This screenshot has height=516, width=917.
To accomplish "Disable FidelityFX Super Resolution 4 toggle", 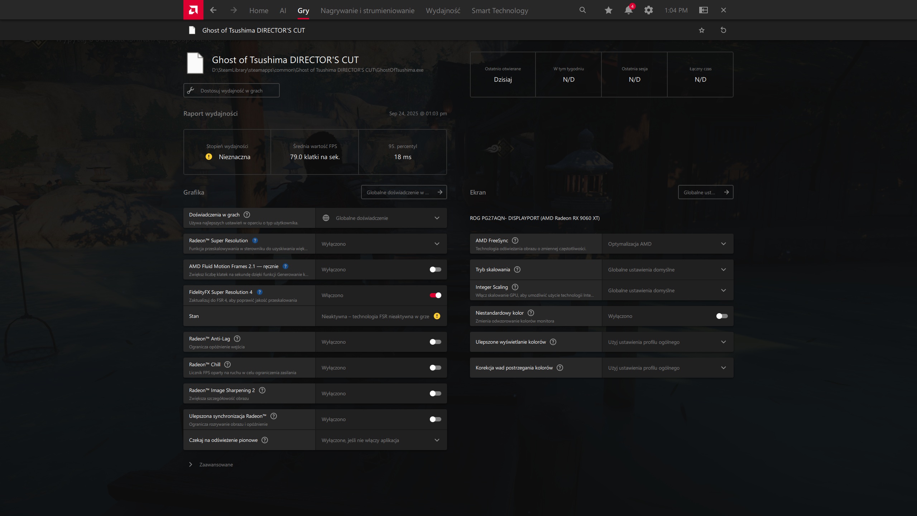I will (435, 295).
